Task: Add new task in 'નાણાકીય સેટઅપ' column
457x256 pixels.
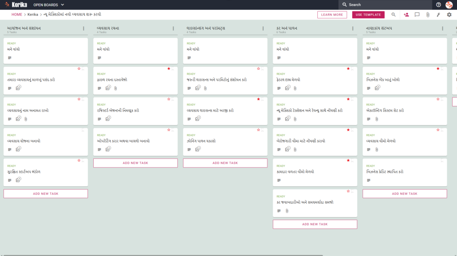Action: (405, 193)
